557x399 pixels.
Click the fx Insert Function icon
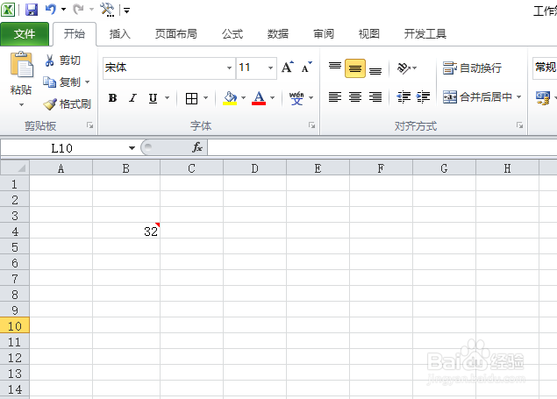pyautogui.click(x=197, y=147)
